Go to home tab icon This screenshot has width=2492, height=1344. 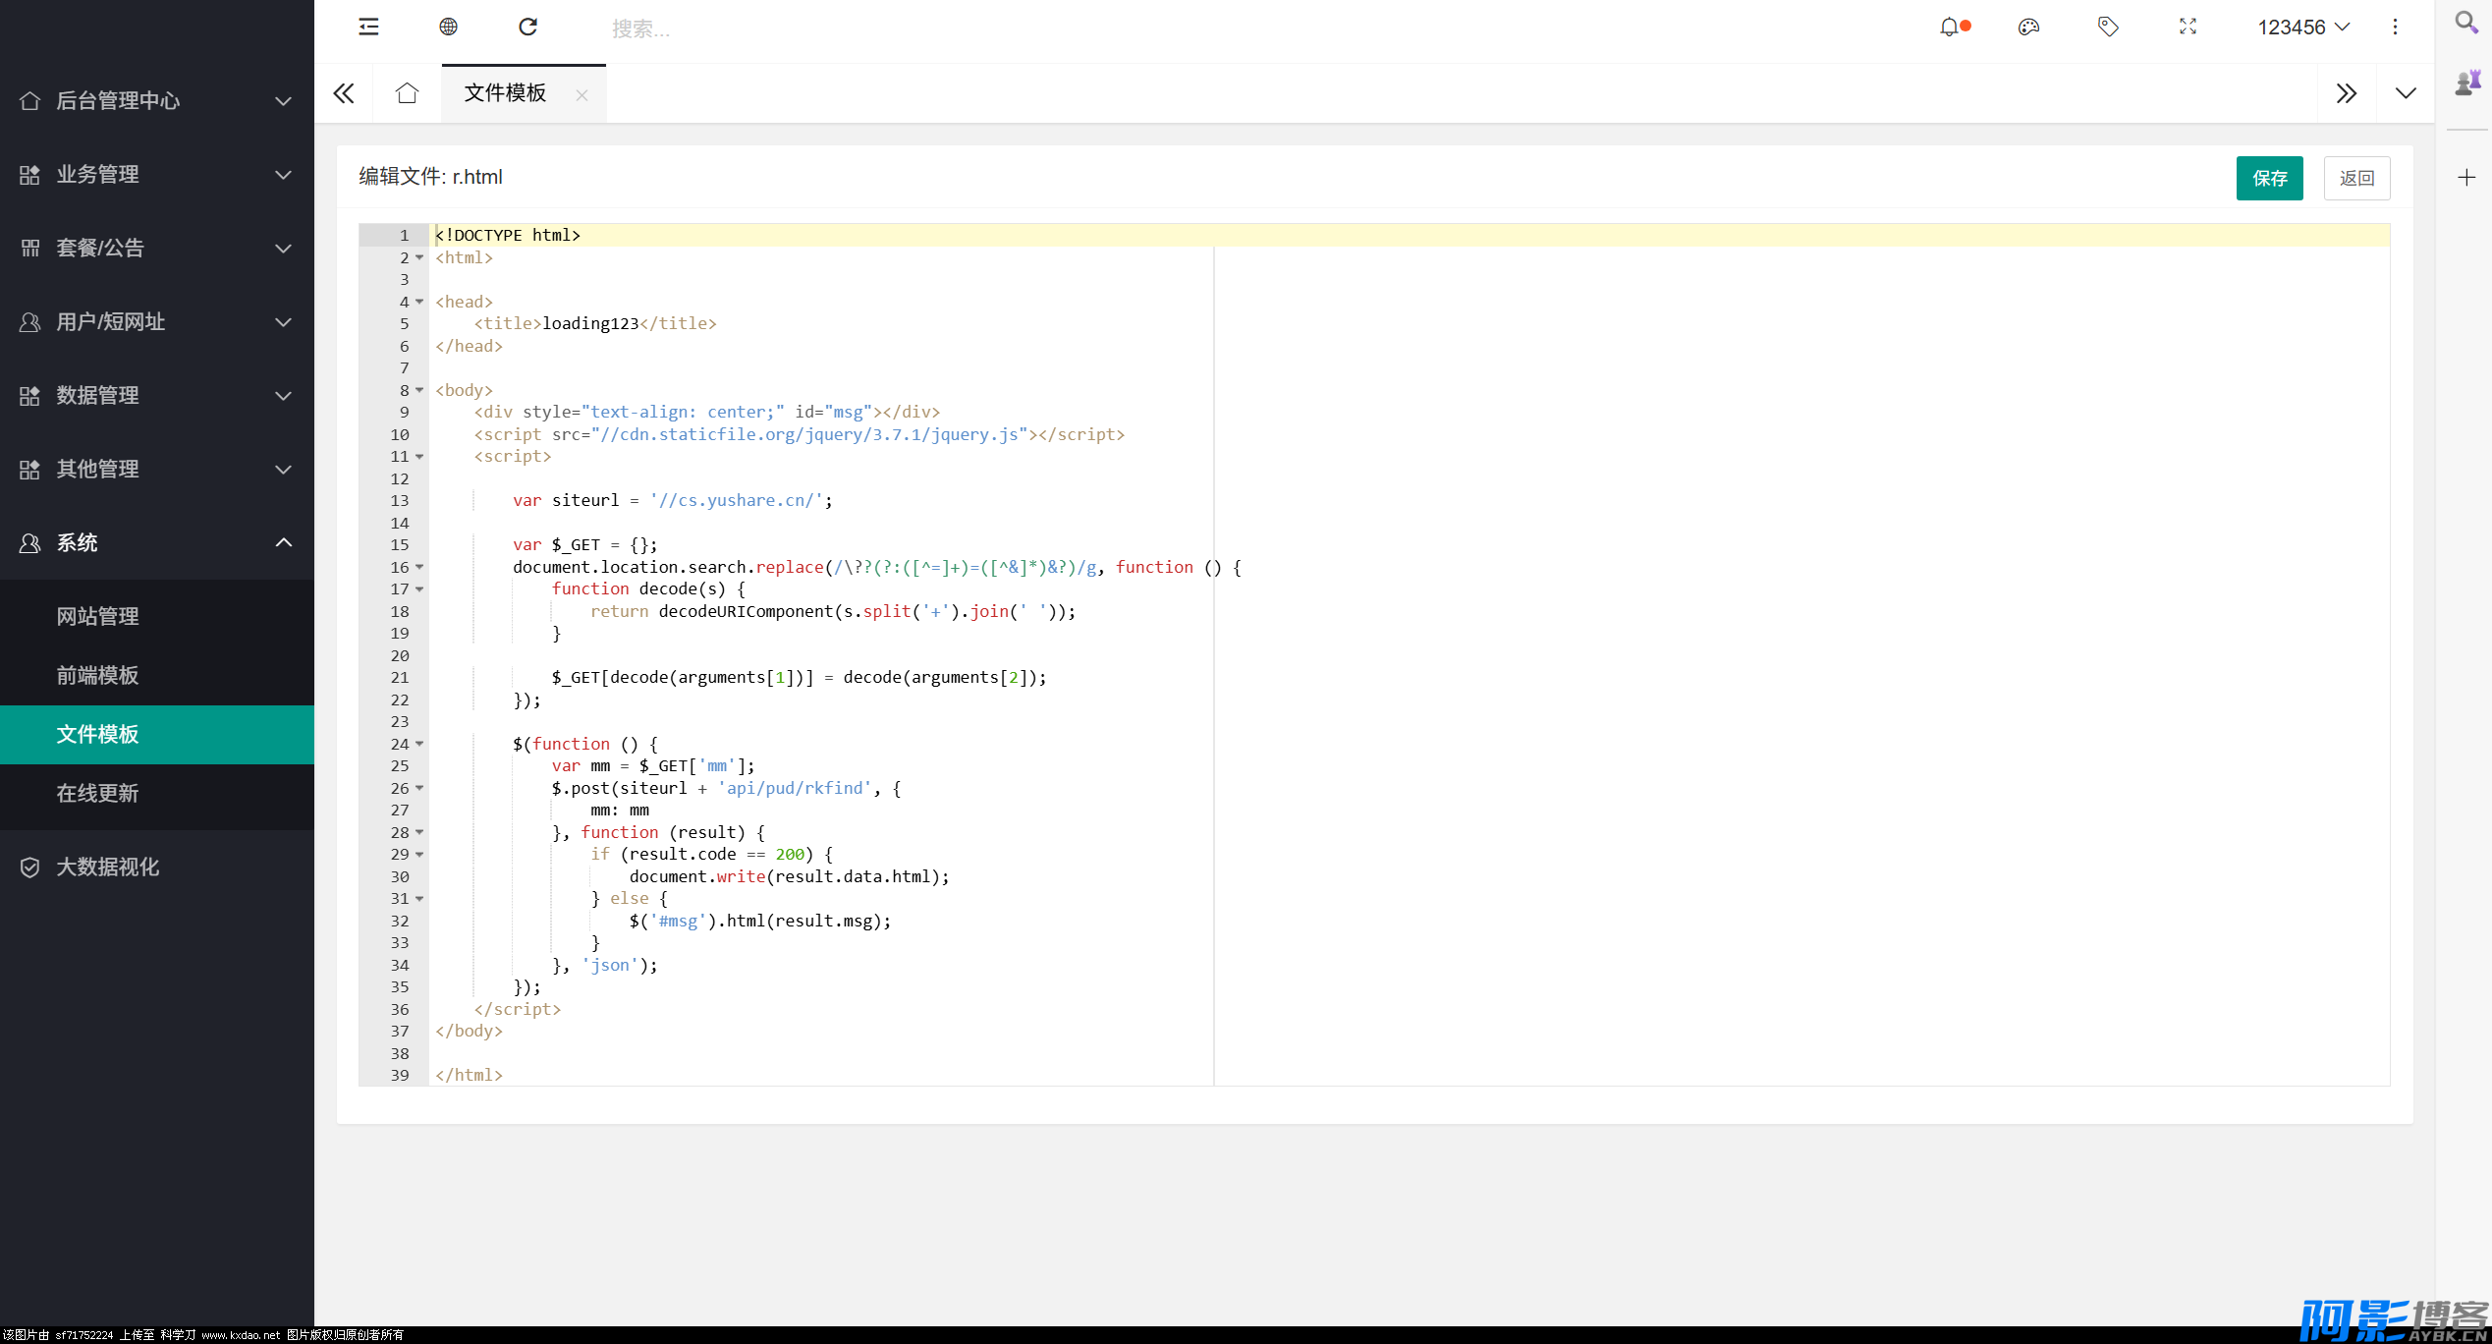(407, 93)
